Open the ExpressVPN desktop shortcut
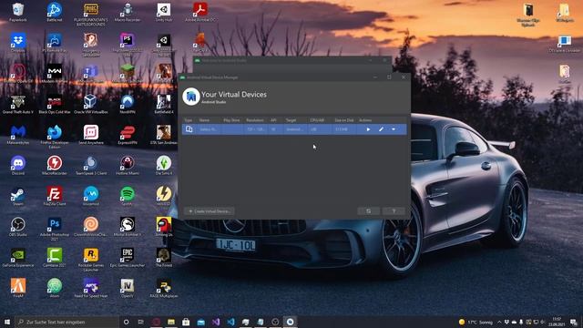This screenshot has width=583, height=328. pyautogui.click(x=128, y=135)
